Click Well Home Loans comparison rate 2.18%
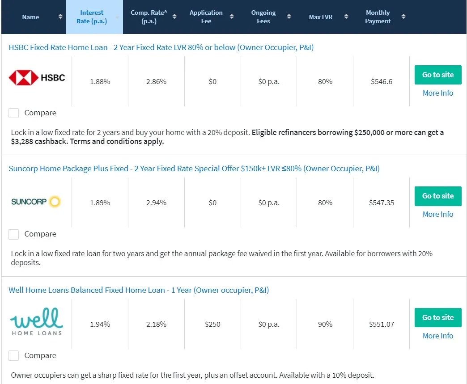 coord(157,324)
